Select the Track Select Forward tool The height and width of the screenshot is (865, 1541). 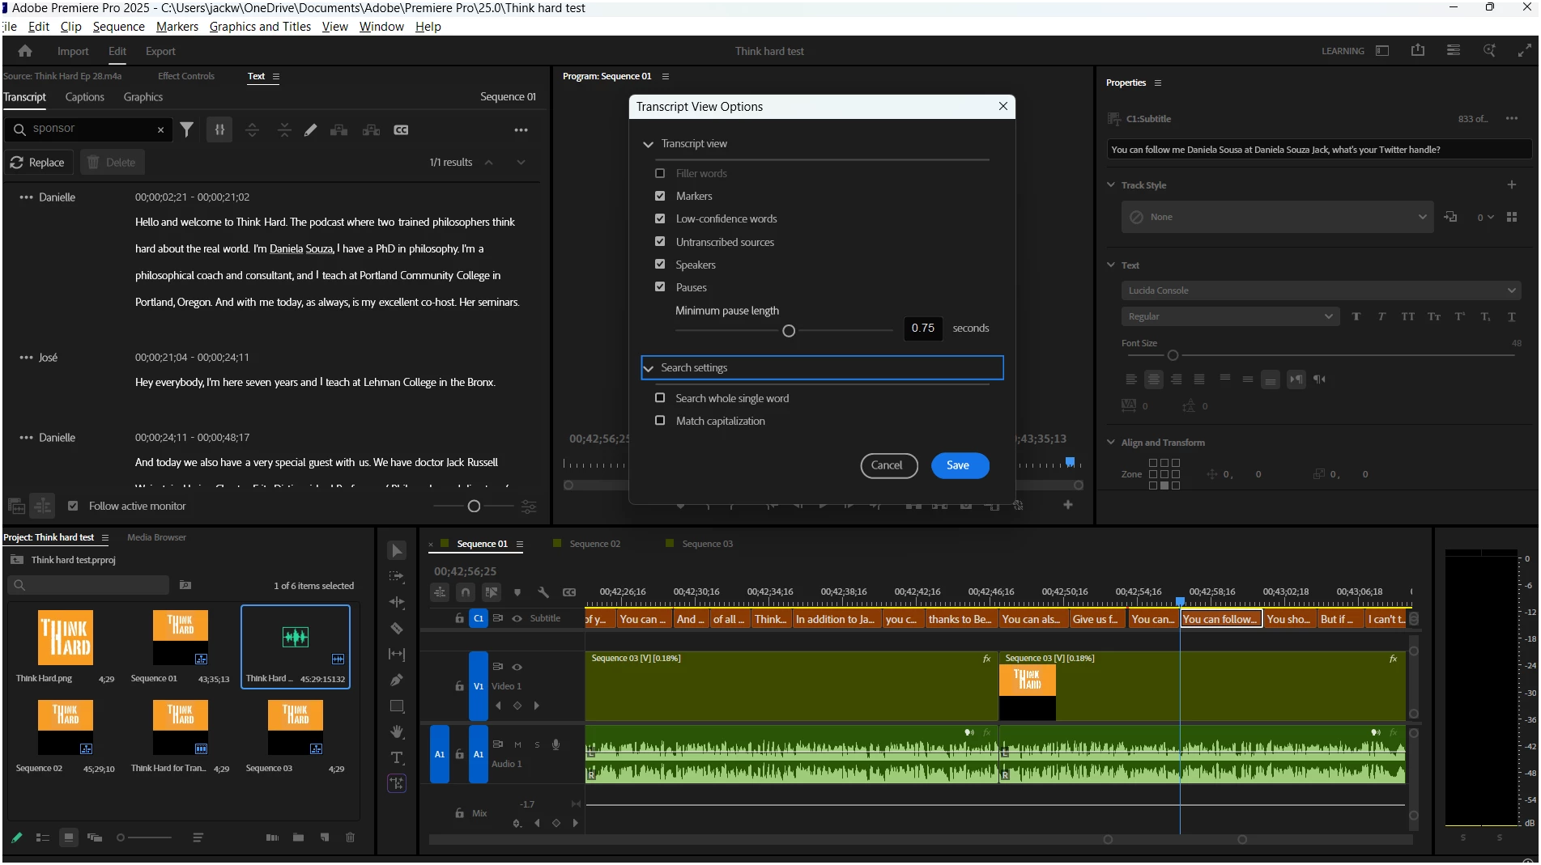[397, 576]
